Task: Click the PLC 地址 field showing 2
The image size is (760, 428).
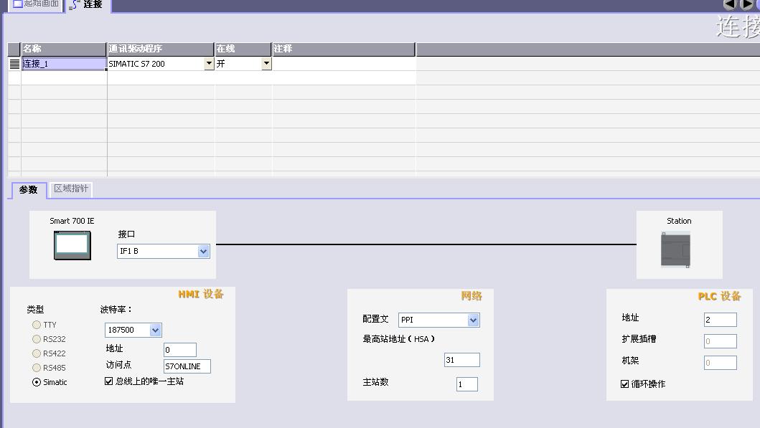Action: pos(720,320)
